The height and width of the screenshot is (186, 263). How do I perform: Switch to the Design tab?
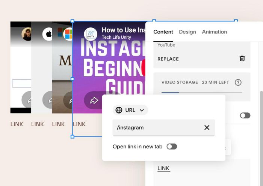click(x=187, y=32)
